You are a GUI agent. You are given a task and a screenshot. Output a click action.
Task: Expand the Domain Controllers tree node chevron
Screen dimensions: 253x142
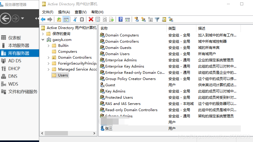coord(49,58)
